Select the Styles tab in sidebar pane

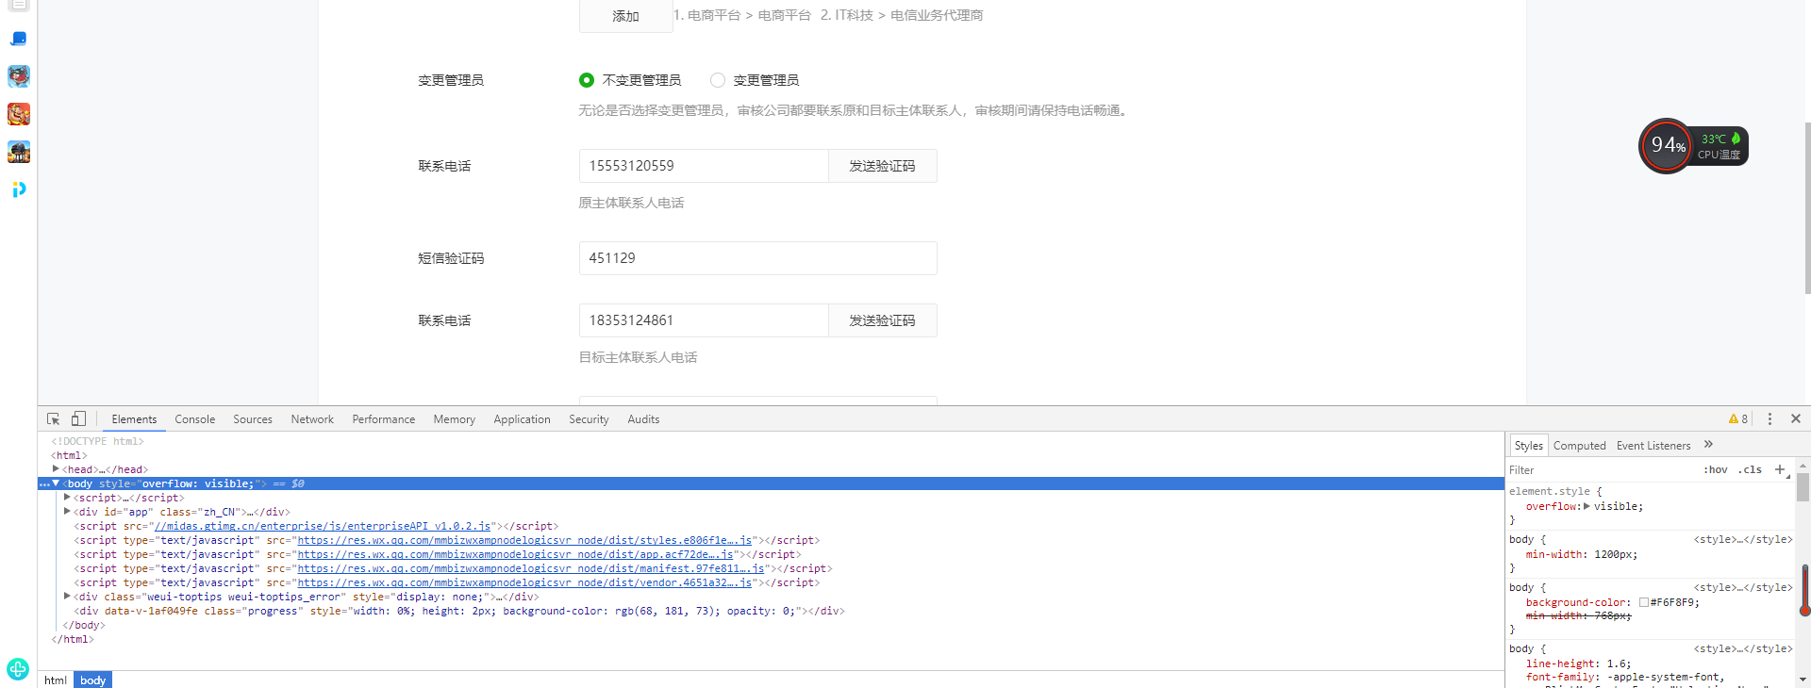(1528, 446)
